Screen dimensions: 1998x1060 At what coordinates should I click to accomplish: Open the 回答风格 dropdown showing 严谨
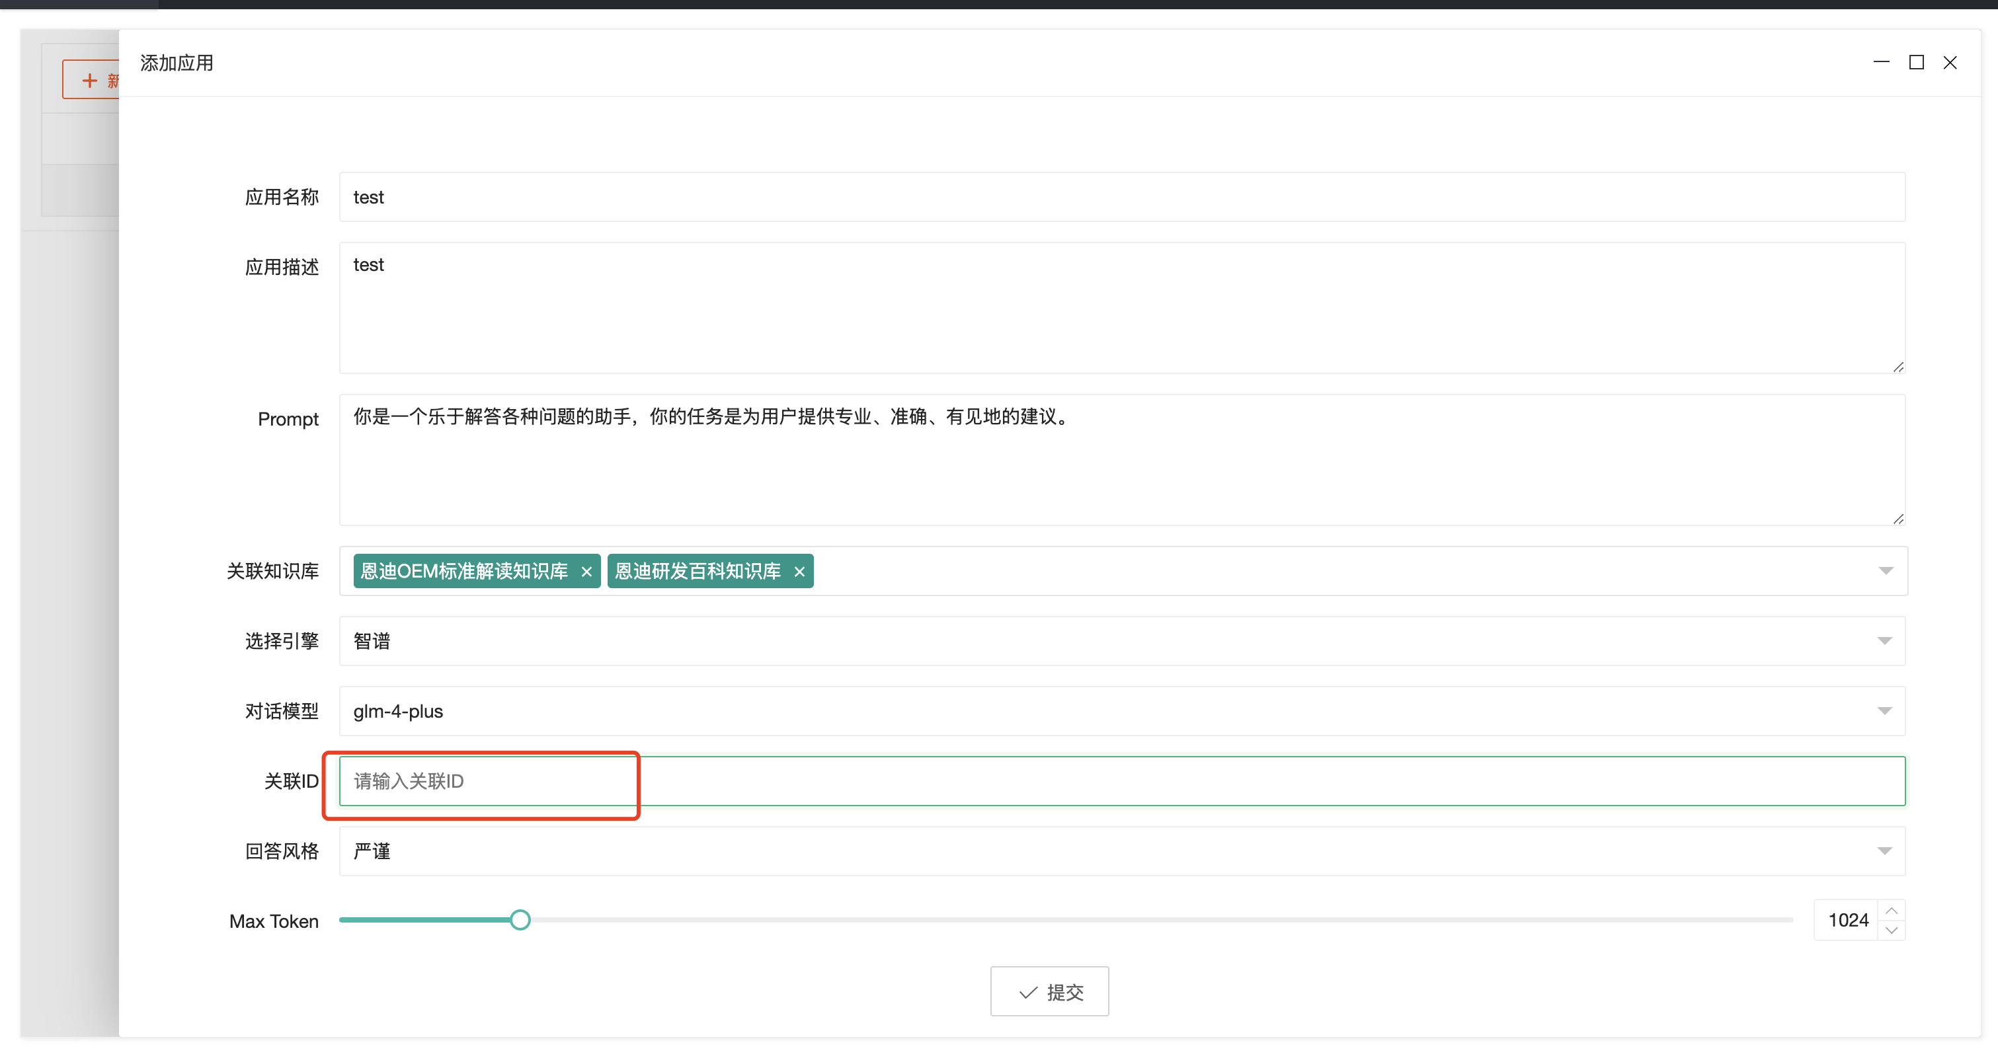[1121, 851]
